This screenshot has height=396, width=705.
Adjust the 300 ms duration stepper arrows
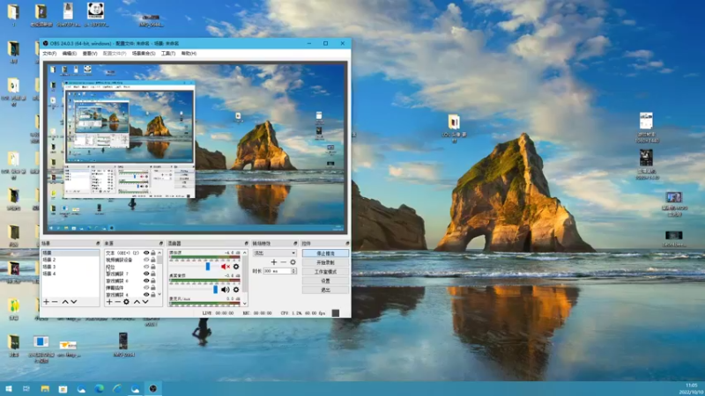tap(293, 271)
